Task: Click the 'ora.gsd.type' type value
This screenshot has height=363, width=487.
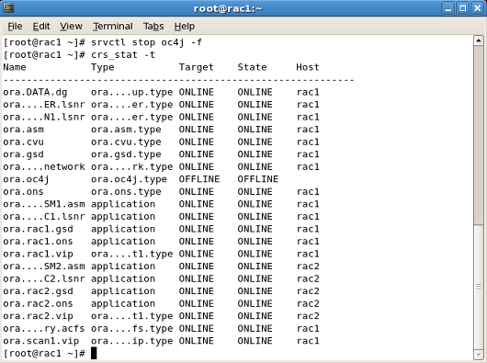Action: (x=126, y=154)
